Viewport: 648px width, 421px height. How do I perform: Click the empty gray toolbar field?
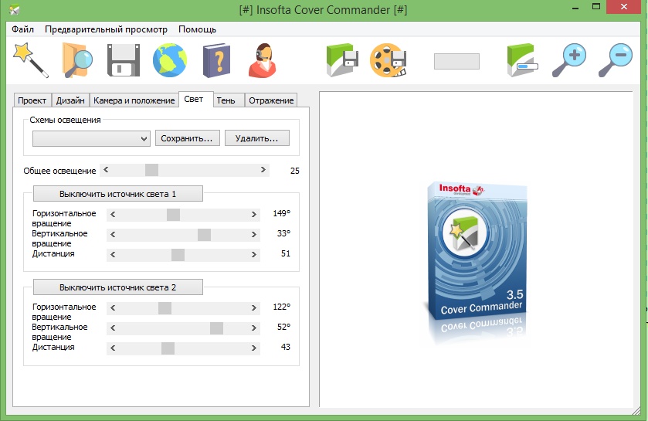456,62
